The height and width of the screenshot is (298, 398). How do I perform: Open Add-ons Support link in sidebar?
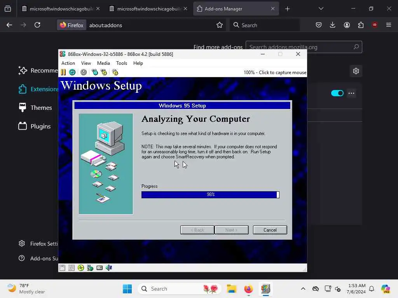coord(38,258)
